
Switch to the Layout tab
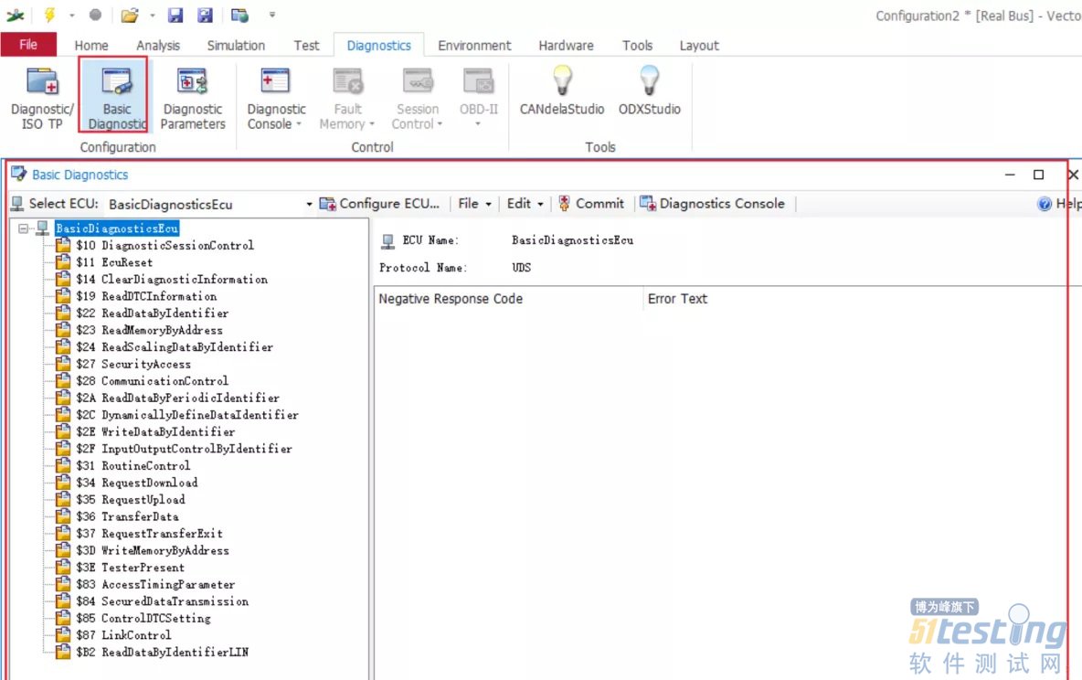click(x=699, y=45)
